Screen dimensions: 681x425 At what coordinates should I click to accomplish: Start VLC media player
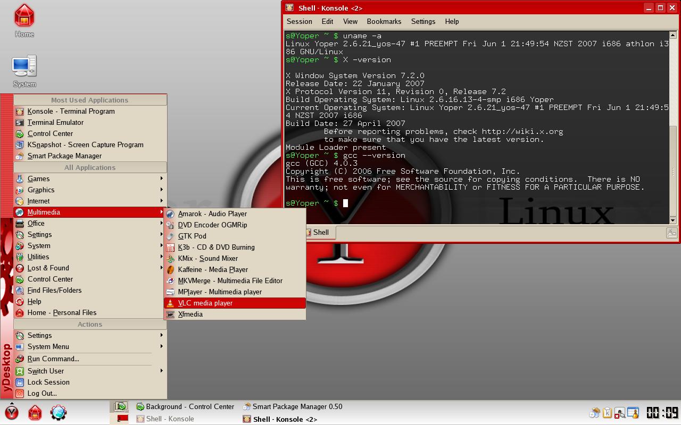click(235, 303)
